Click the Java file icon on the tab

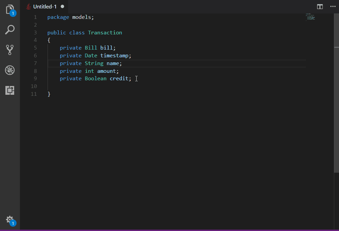28,6
